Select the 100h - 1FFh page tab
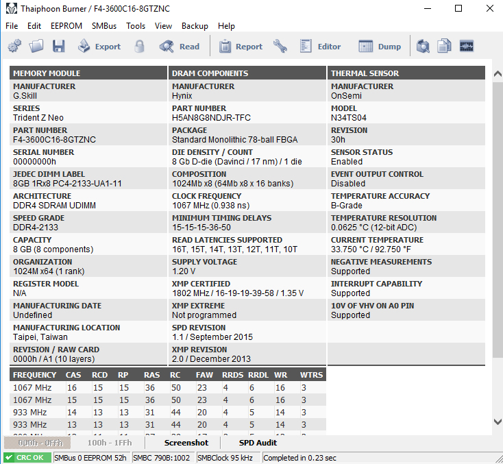The width and height of the screenshot is (503, 464). [110, 443]
